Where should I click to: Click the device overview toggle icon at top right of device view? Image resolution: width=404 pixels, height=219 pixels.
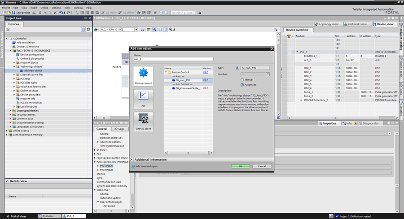pos(276,29)
